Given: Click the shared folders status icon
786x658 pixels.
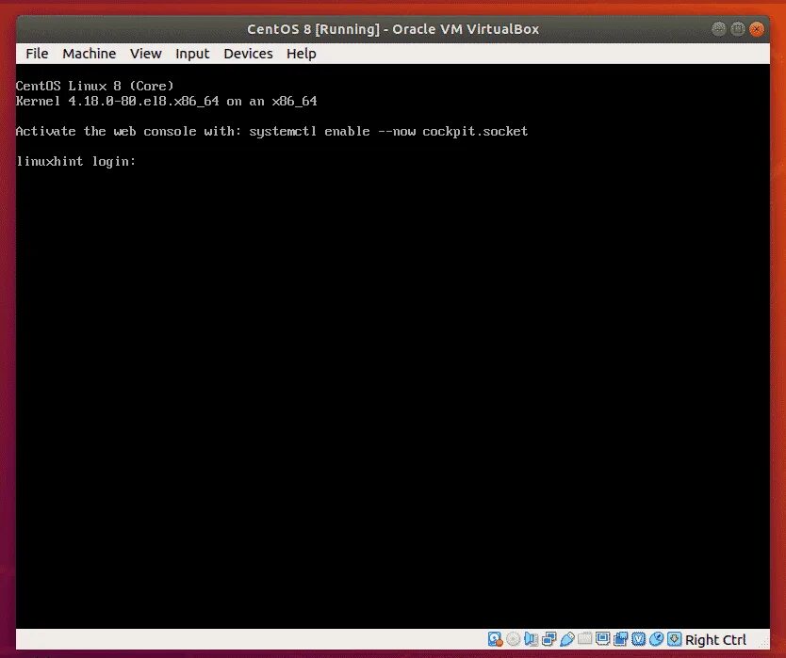Looking at the screenshot, I should (x=584, y=638).
